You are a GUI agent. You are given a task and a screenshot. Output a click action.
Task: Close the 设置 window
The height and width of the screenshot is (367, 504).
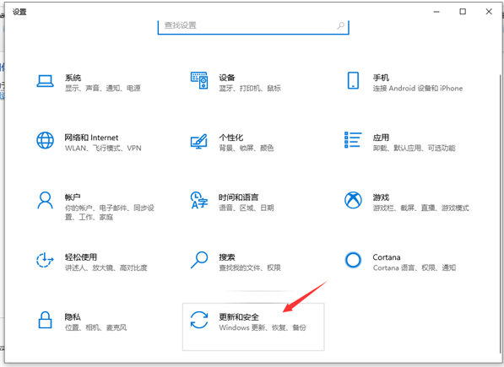489,12
